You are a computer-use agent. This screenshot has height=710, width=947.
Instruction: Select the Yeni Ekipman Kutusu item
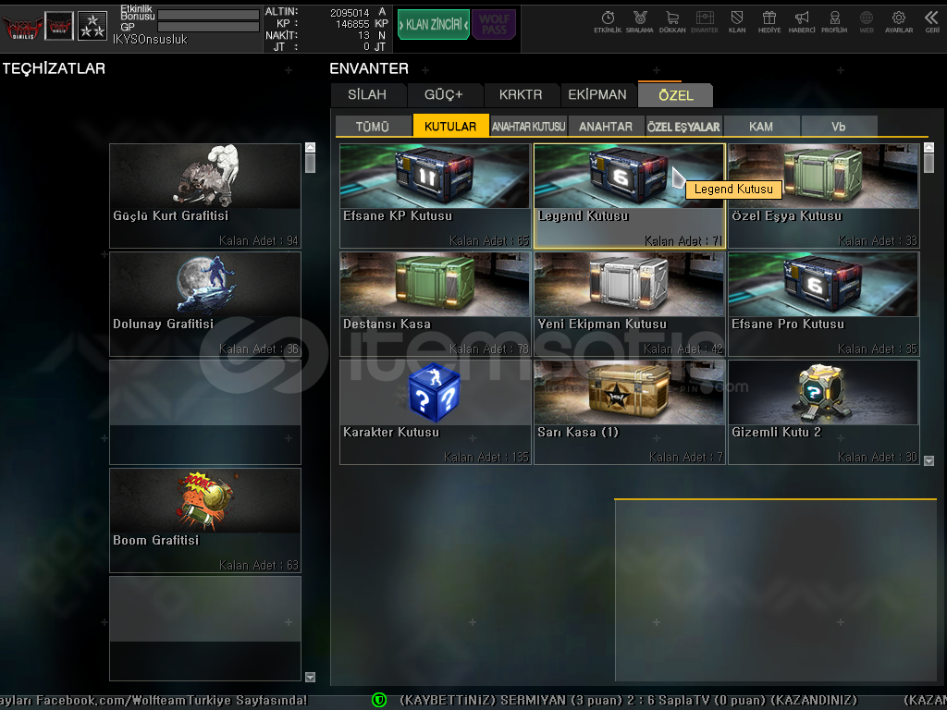click(629, 304)
